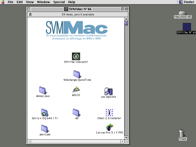Select the Gerry's ICQ d44.1 Fr folder

tap(44, 112)
